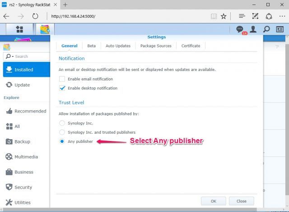Open the Package Center taskbar icon

pyautogui.click(x=45, y=29)
